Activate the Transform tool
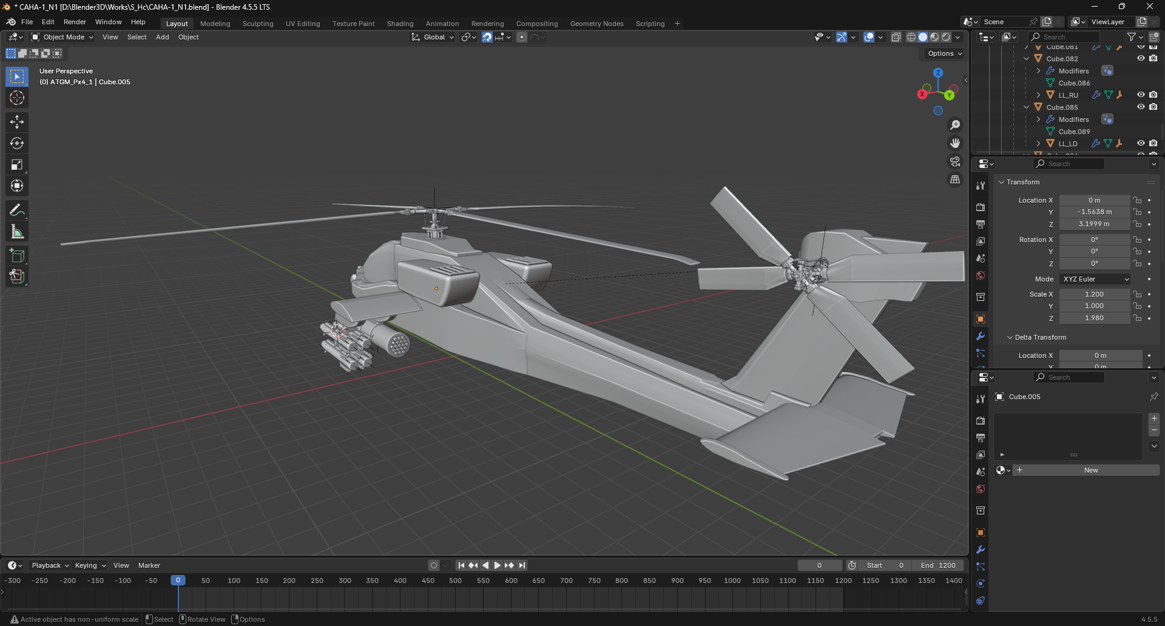Viewport: 1165px width, 626px height. [17, 186]
